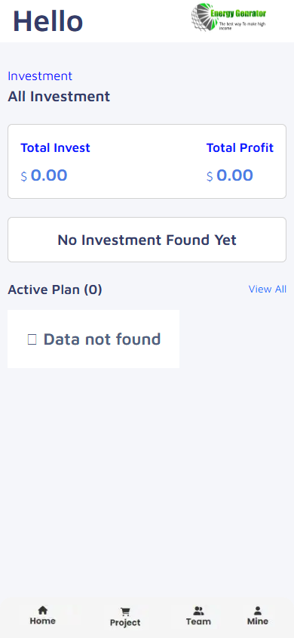Screen dimensions: 294x638
Task: Click the placeholder icon beside Data not found
Action: point(32,339)
